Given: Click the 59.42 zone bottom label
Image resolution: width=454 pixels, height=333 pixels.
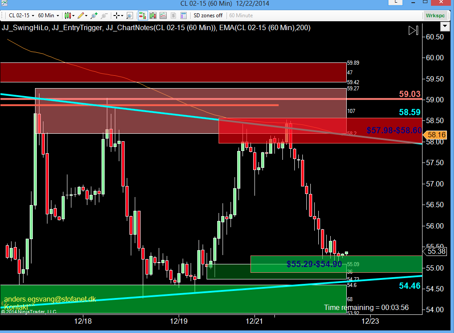Looking at the screenshot, I should [353, 82].
